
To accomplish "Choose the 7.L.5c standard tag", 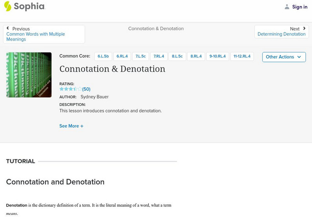I will coord(140,56).
